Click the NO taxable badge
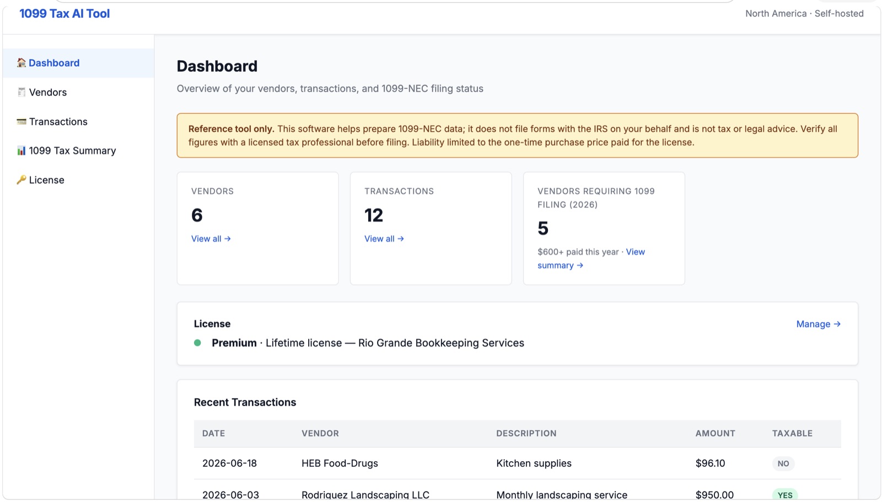This screenshot has width=882, height=502. 783,463
